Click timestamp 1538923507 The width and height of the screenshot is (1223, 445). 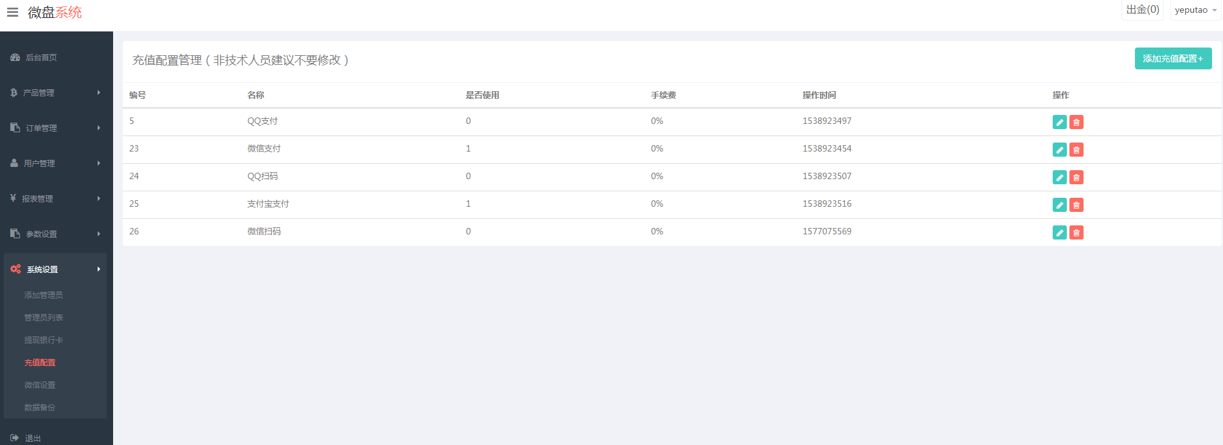[x=827, y=176]
